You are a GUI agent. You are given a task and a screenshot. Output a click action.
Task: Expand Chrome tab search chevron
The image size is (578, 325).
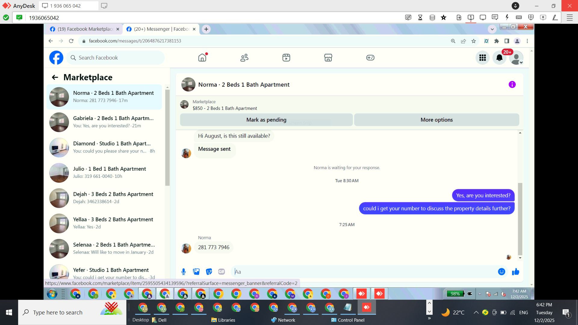[x=492, y=29]
